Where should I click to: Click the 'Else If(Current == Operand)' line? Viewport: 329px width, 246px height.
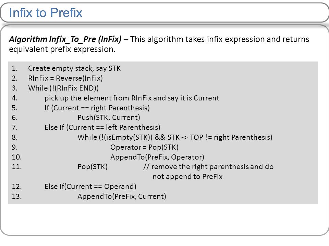[90, 187]
